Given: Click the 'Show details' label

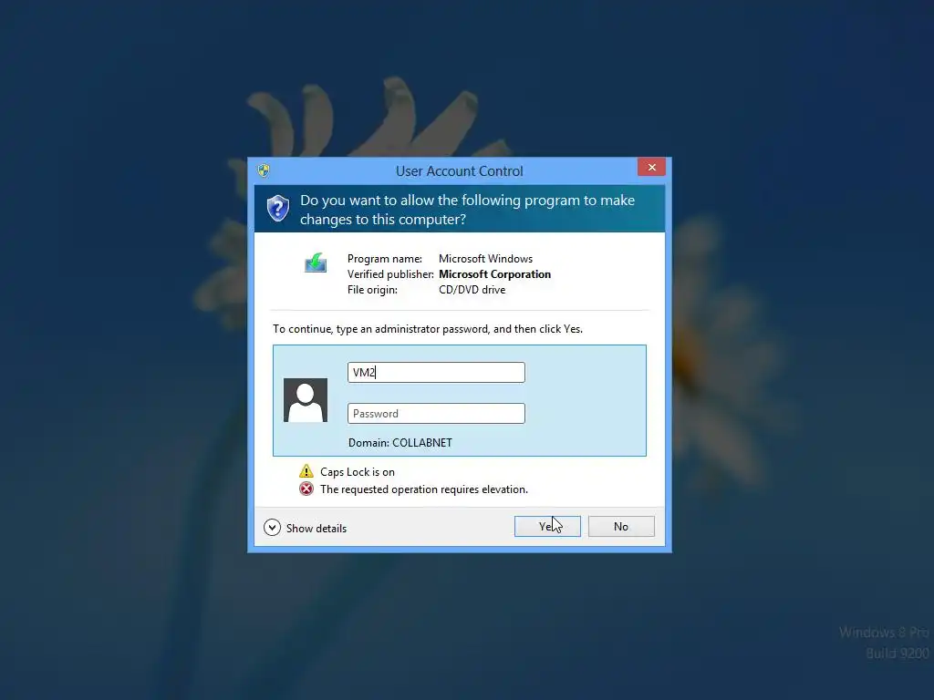Looking at the screenshot, I should (317, 529).
